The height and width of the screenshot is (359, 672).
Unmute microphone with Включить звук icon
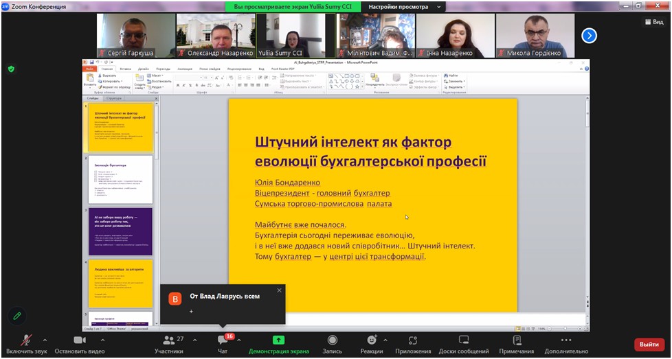pyautogui.click(x=27, y=340)
